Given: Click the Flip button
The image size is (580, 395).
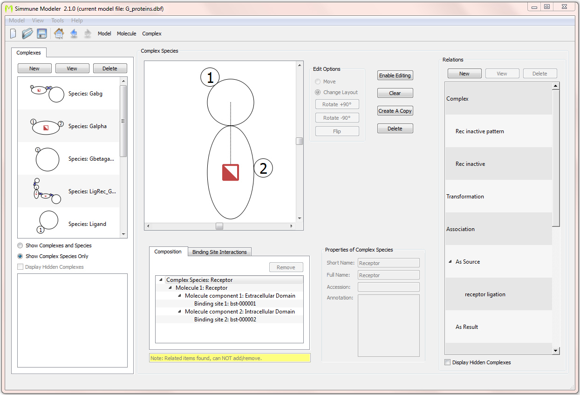Looking at the screenshot, I should [x=337, y=131].
